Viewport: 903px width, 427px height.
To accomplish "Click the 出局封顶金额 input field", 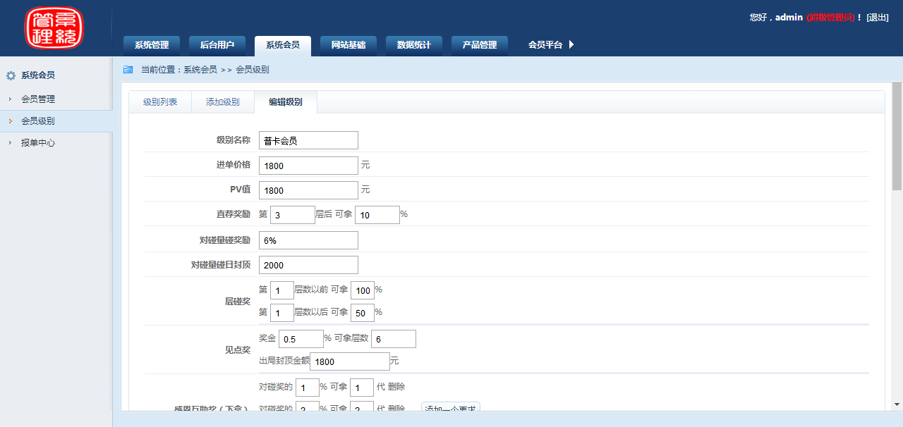I will pyautogui.click(x=349, y=361).
